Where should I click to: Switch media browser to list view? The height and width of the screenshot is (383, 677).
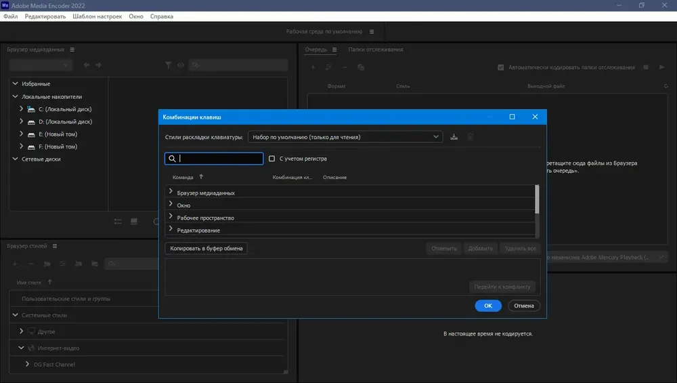(x=118, y=222)
